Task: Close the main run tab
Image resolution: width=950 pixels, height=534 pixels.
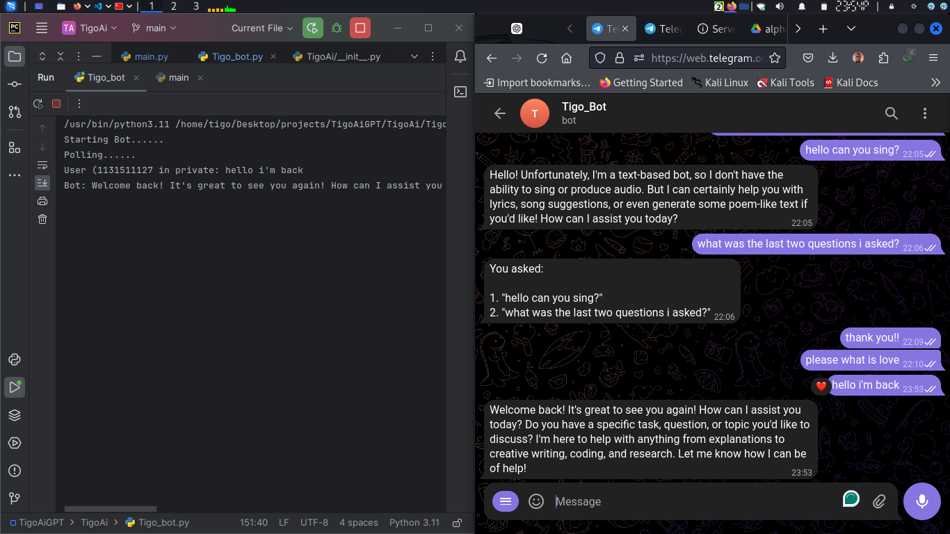Action: click(200, 78)
